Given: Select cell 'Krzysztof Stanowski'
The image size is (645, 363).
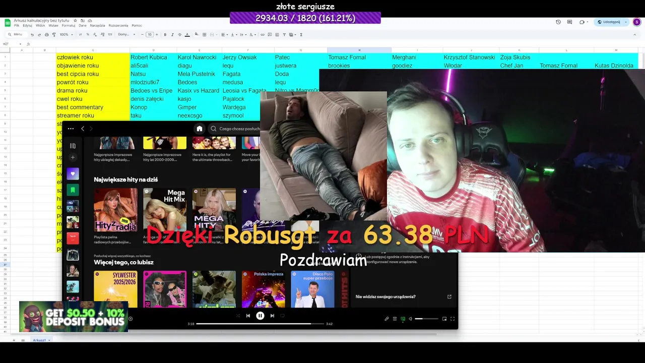Looking at the screenshot, I should click(471, 57).
